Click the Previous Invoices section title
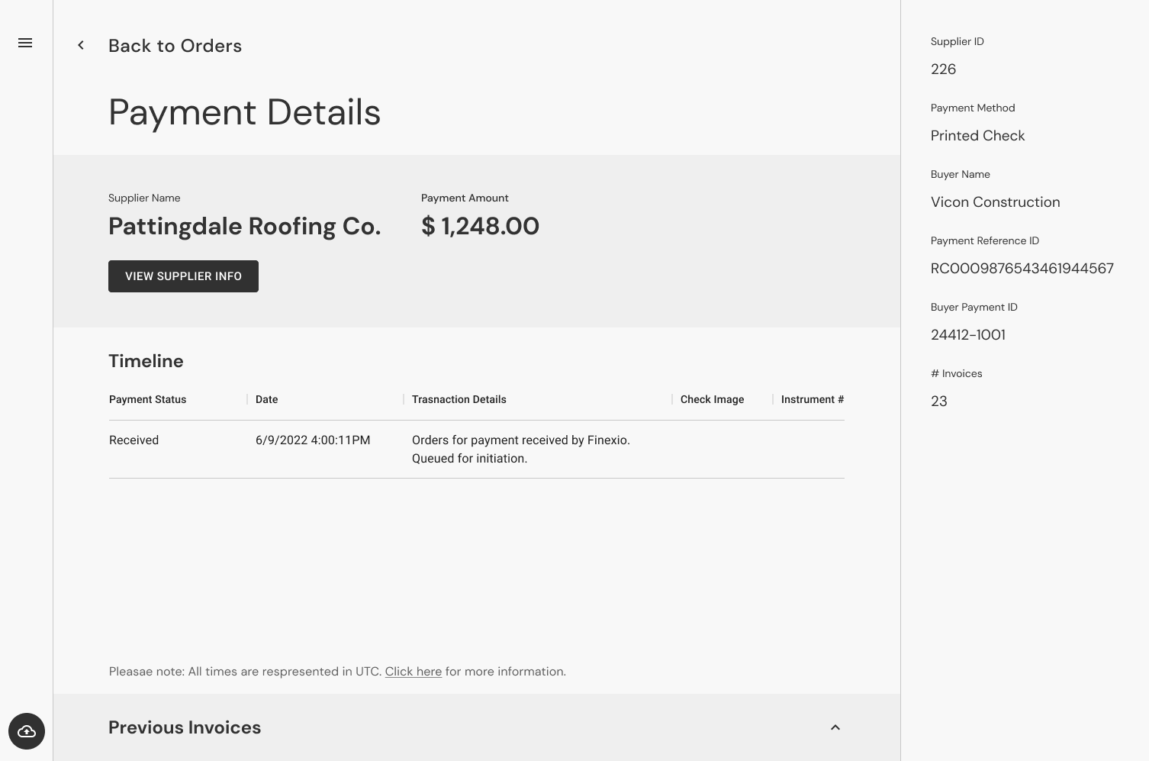 click(185, 727)
